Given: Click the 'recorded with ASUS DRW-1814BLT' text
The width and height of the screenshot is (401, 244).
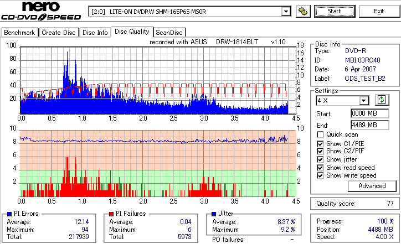Looking at the screenshot, I should tap(204, 42).
